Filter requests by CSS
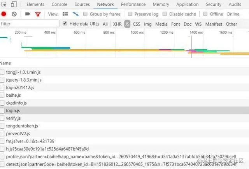249x169 pixels. [137, 24]
